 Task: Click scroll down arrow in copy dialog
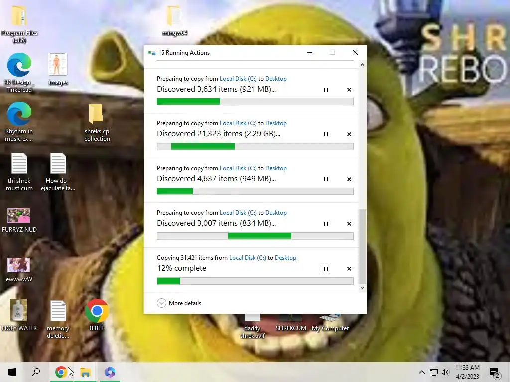click(362, 288)
